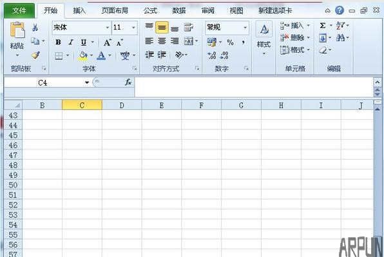
Task: Open the Styles (样式) gallery
Action: (x=264, y=38)
